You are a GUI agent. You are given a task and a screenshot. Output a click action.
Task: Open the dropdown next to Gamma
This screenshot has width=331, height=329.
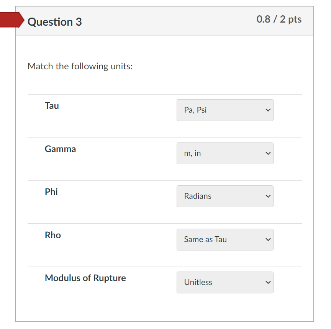[225, 153]
